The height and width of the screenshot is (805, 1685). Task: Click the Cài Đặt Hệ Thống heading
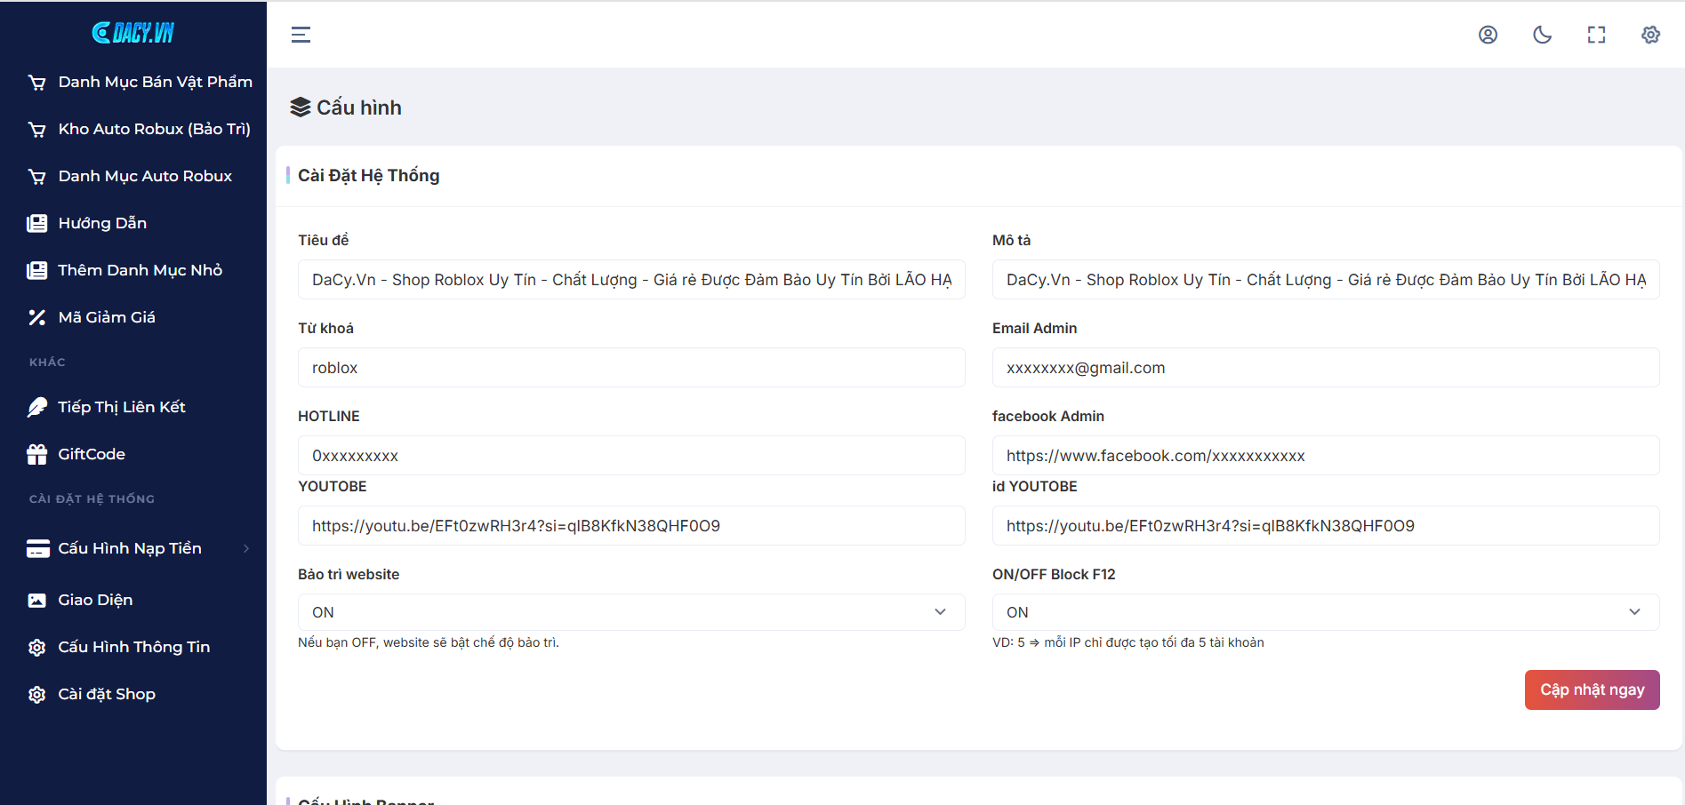coord(368,175)
